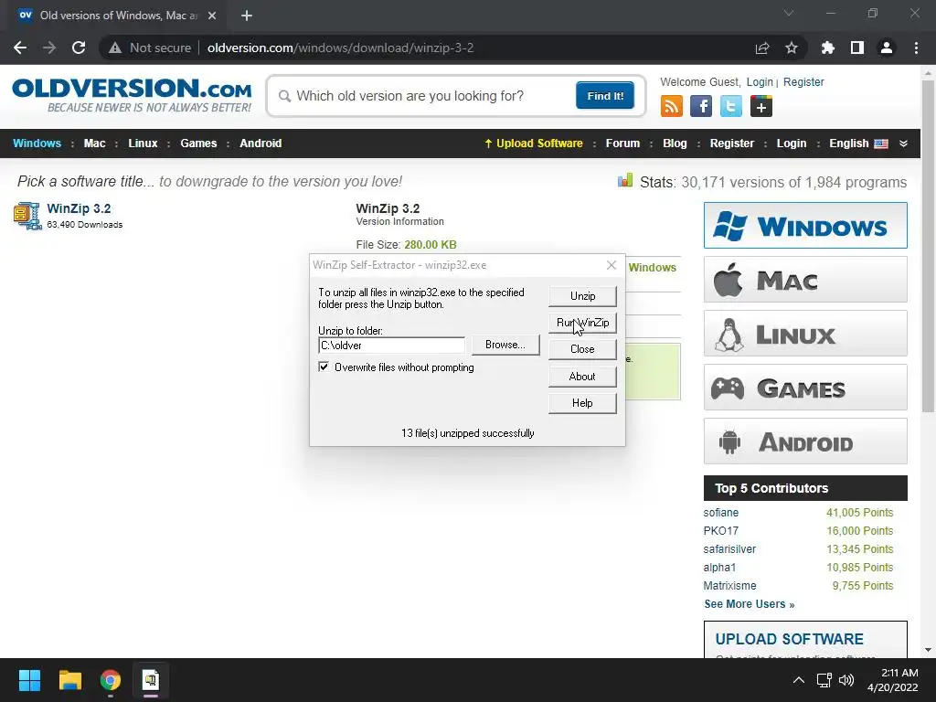936x702 pixels.
Task: Click the page vertical scrollbar
Action: click(928, 245)
